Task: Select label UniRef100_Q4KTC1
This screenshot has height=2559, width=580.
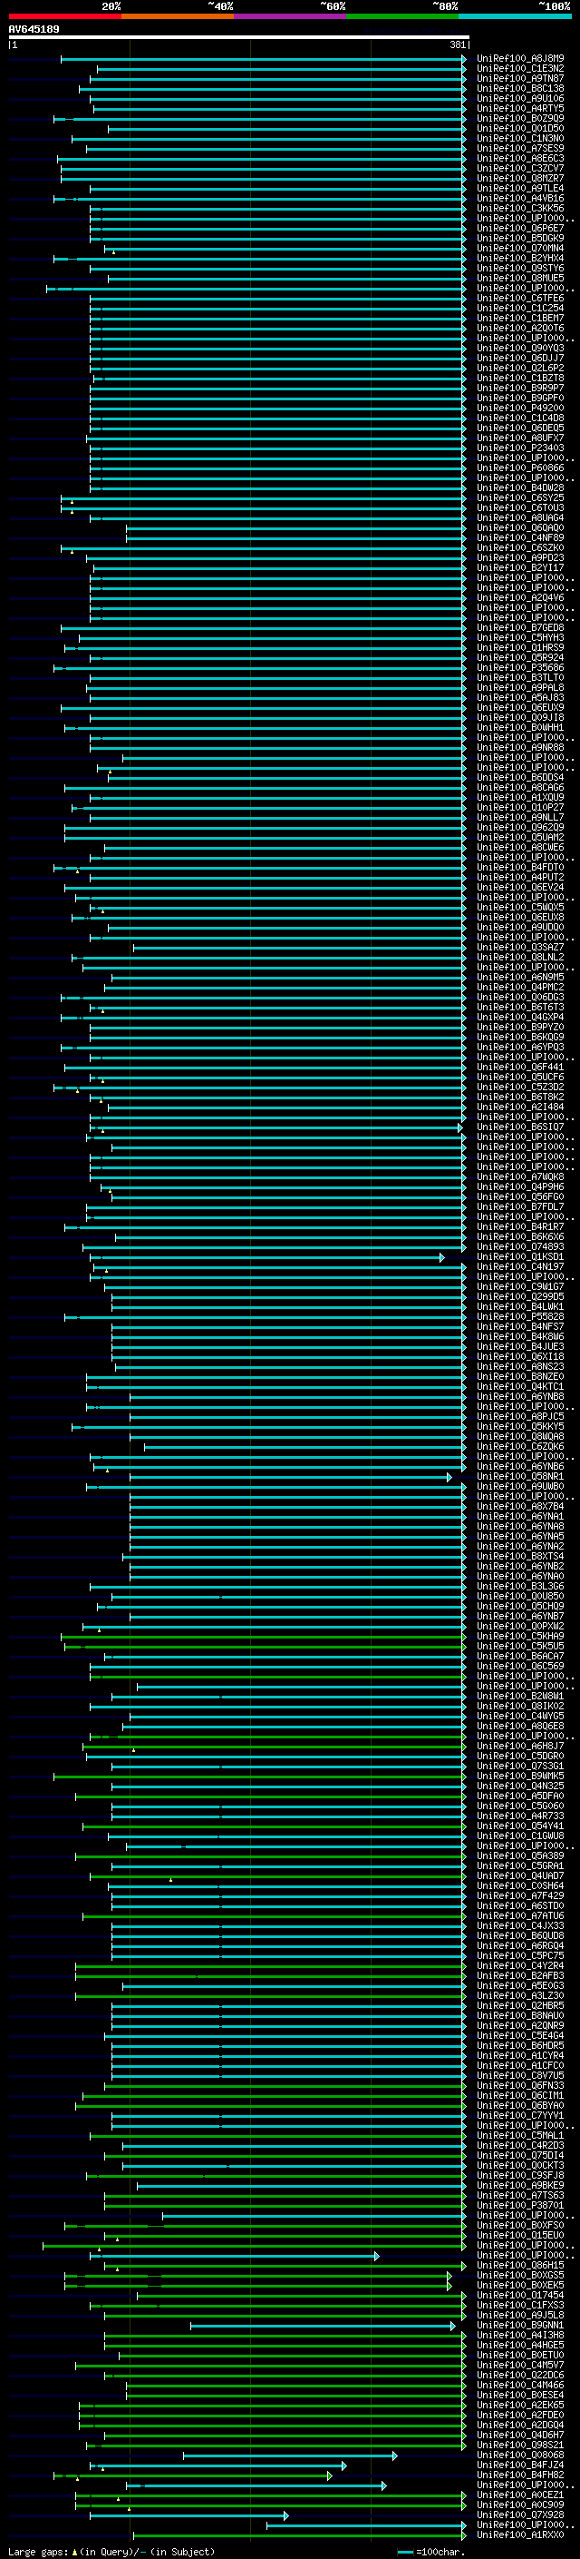Action: tap(519, 1386)
